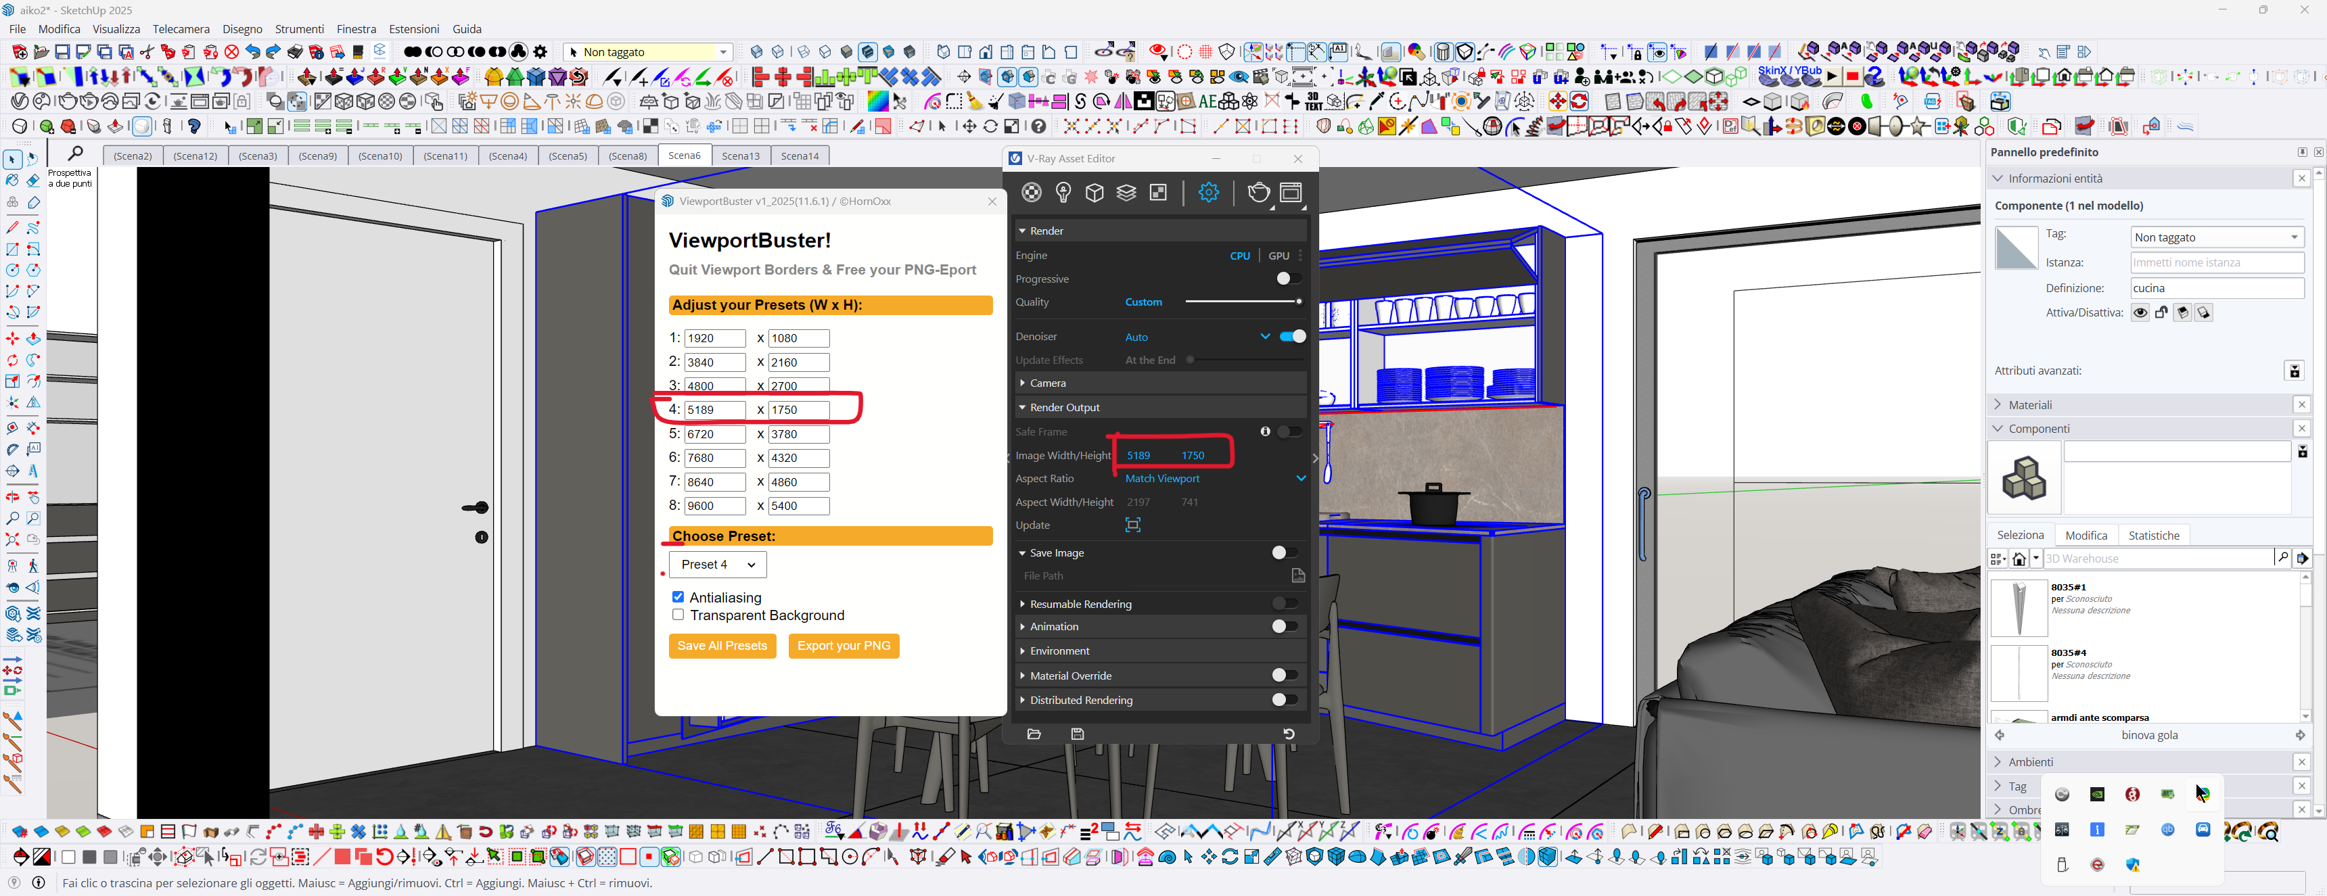Start a render with the V-Ray teapot icon
This screenshot has height=896, width=2327.
[1258, 193]
